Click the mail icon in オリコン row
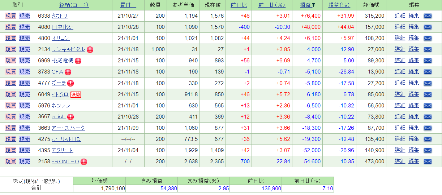 (428, 38)
